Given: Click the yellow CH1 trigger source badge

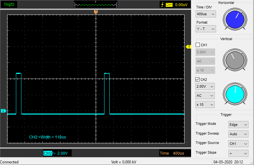Looking at the screenshot, I should coord(169,5).
